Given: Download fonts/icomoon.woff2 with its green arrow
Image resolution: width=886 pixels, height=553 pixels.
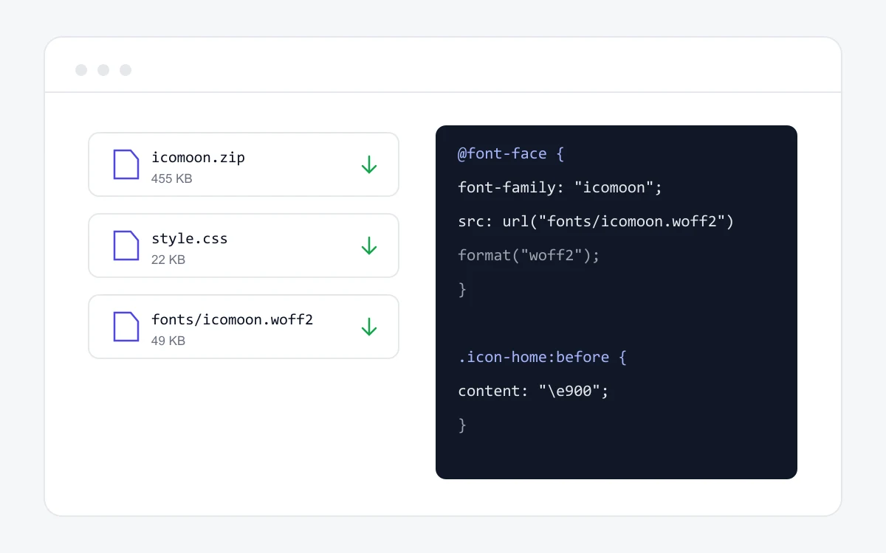Looking at the screenshot, I should (x=369, y=327).
